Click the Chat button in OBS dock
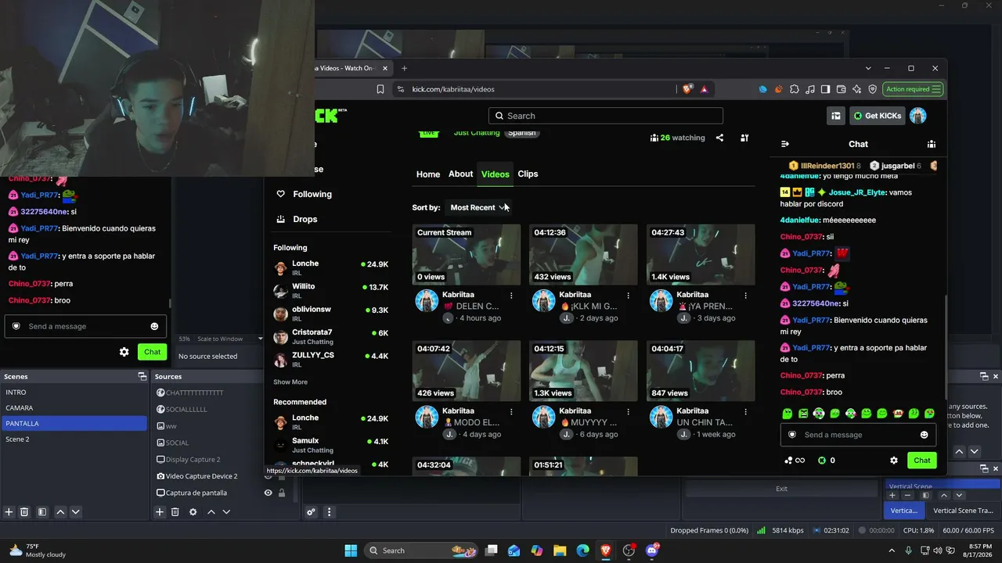The height and width of the screenshot is (563, 1002). [x=152, y=352]
